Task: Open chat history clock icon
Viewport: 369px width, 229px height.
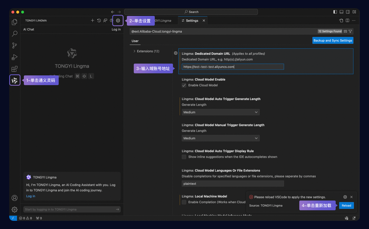Action: pyautogui.click(x=99, y=21)
